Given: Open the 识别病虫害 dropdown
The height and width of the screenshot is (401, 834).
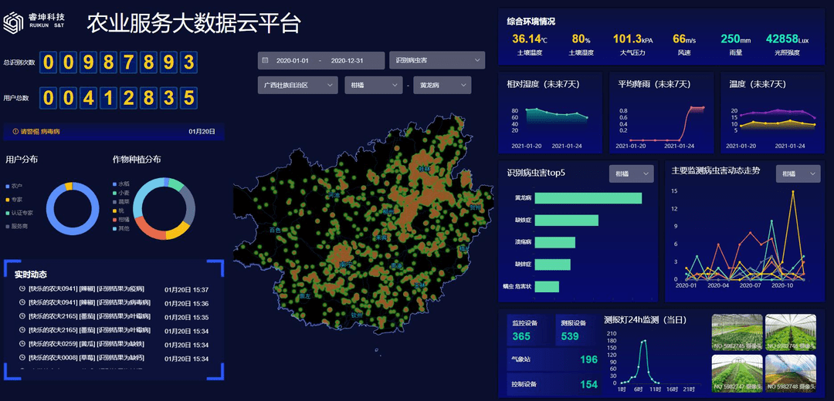Looking at the screenshot, I should point(437,61).
